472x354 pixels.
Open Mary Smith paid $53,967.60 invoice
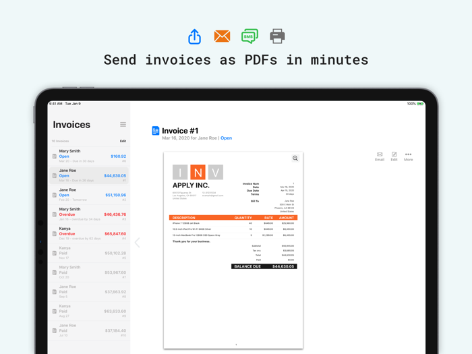[89, 272]
